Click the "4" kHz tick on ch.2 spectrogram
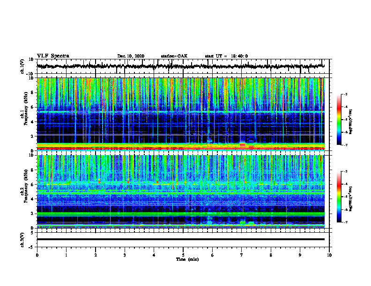371x286 pixels. pyautogui.click(x=32, y=199)
